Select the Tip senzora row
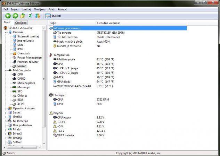Viewport: 220px width, 156px height. (118, 33)
